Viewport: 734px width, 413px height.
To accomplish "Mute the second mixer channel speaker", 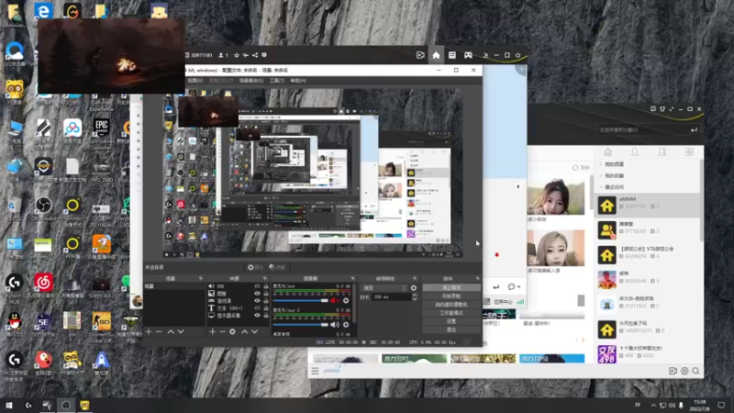I will point(334,325).
